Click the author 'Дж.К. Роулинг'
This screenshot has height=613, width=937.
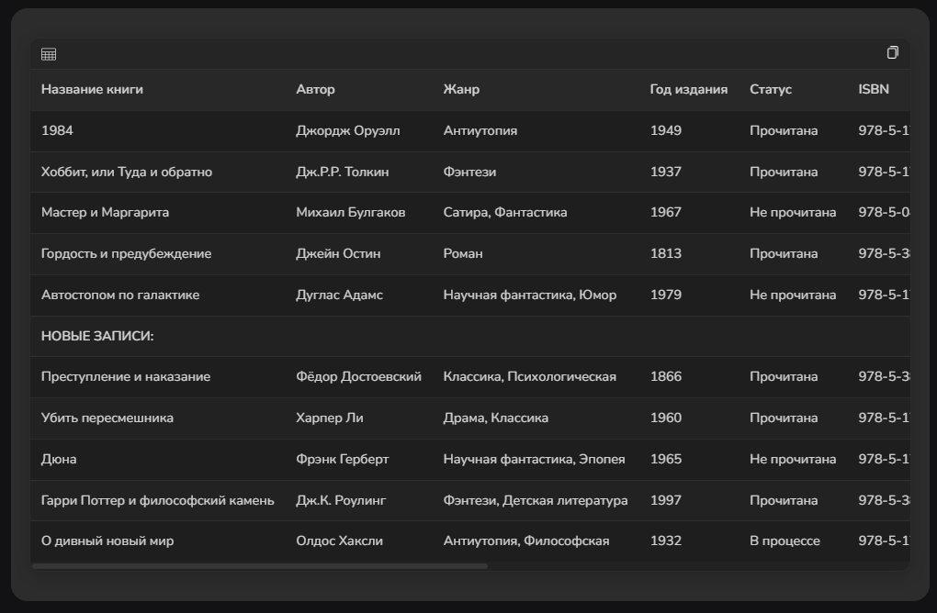341,500
